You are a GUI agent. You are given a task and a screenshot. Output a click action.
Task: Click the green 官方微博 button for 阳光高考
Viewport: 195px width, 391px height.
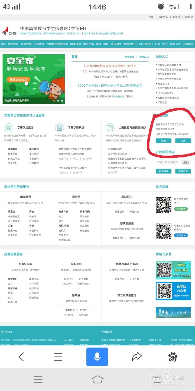click(x=181, y=209)
